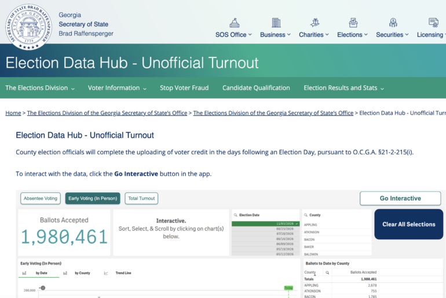Toggle the Early Voting (In Person) view
446x298 pixels.
point(93,198)
